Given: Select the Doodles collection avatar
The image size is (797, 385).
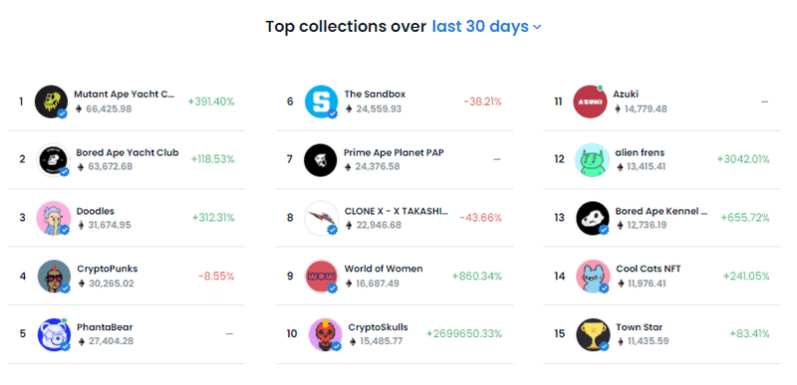Looking at the screenshot, I should click(x=54, y=218).
